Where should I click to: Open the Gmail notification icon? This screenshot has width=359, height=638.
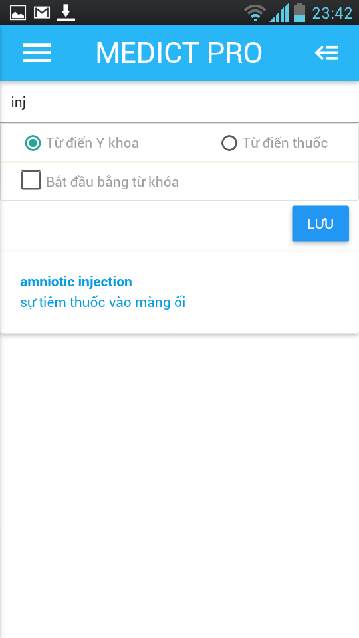point(41,13)
